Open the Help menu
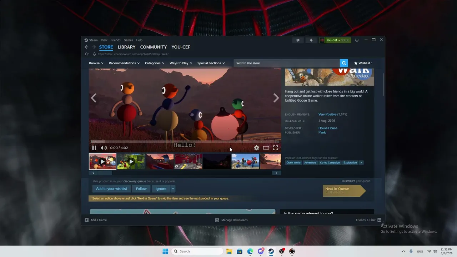This screenshot has height=257, width=457. click(x=139, y=40)
